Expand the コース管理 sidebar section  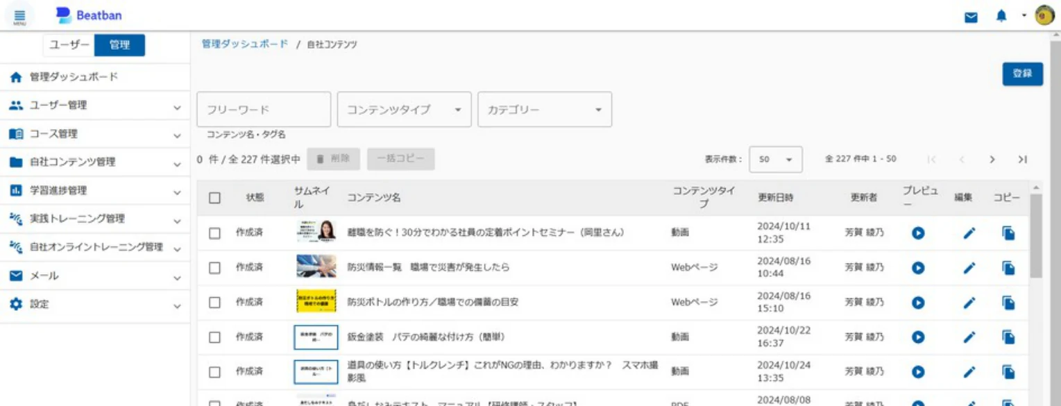[x=95, y=134]
